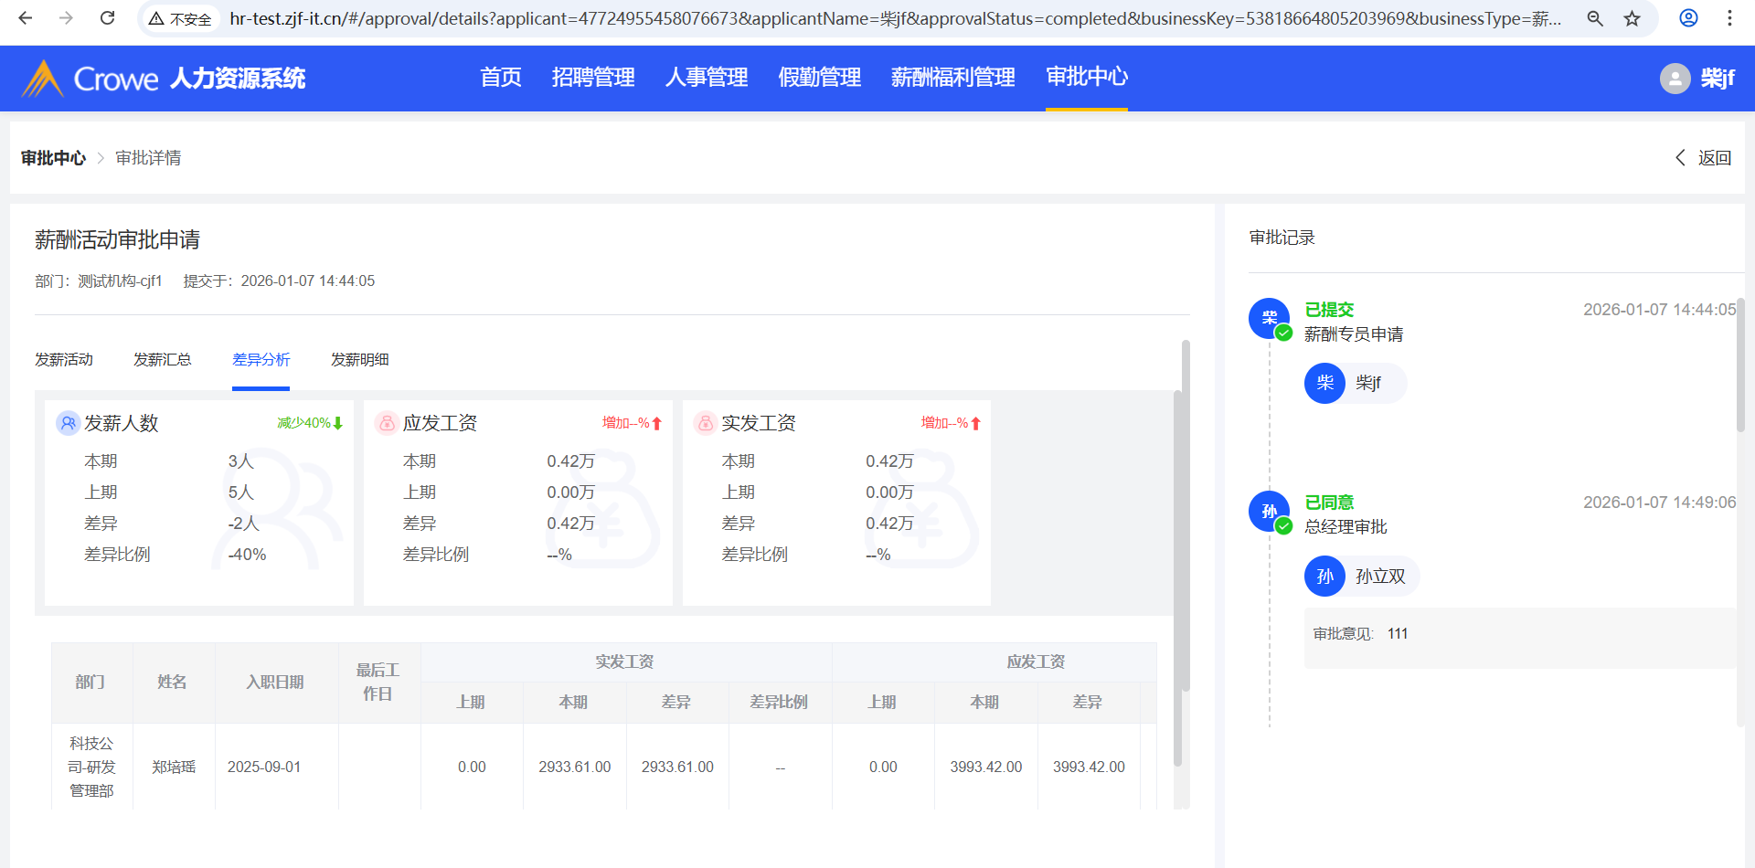Click the bookmark star icon
Viewport: 1755px width, 868px height.
point(1632,18)
